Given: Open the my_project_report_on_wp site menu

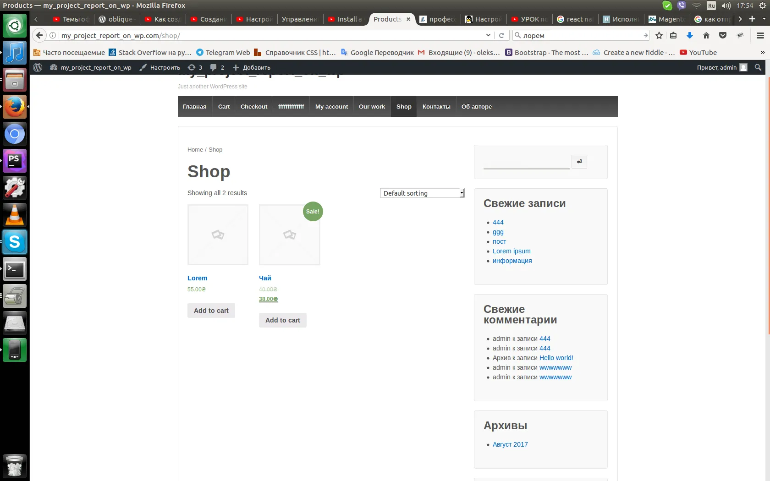Looking at the screenshot, I should click(x=91, y=67).
